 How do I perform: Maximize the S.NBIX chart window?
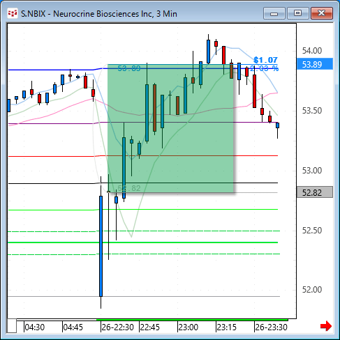(x=298, y=13)
